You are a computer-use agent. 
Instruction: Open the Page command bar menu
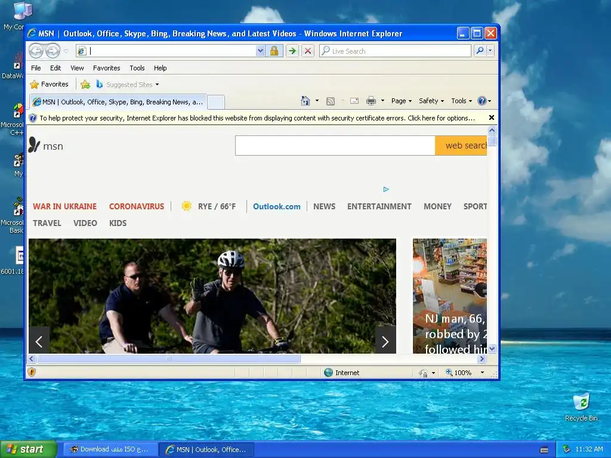[402, 101]
